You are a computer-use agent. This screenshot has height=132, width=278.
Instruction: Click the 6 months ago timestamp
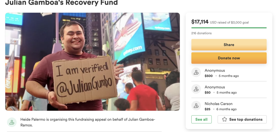point(226,109)
